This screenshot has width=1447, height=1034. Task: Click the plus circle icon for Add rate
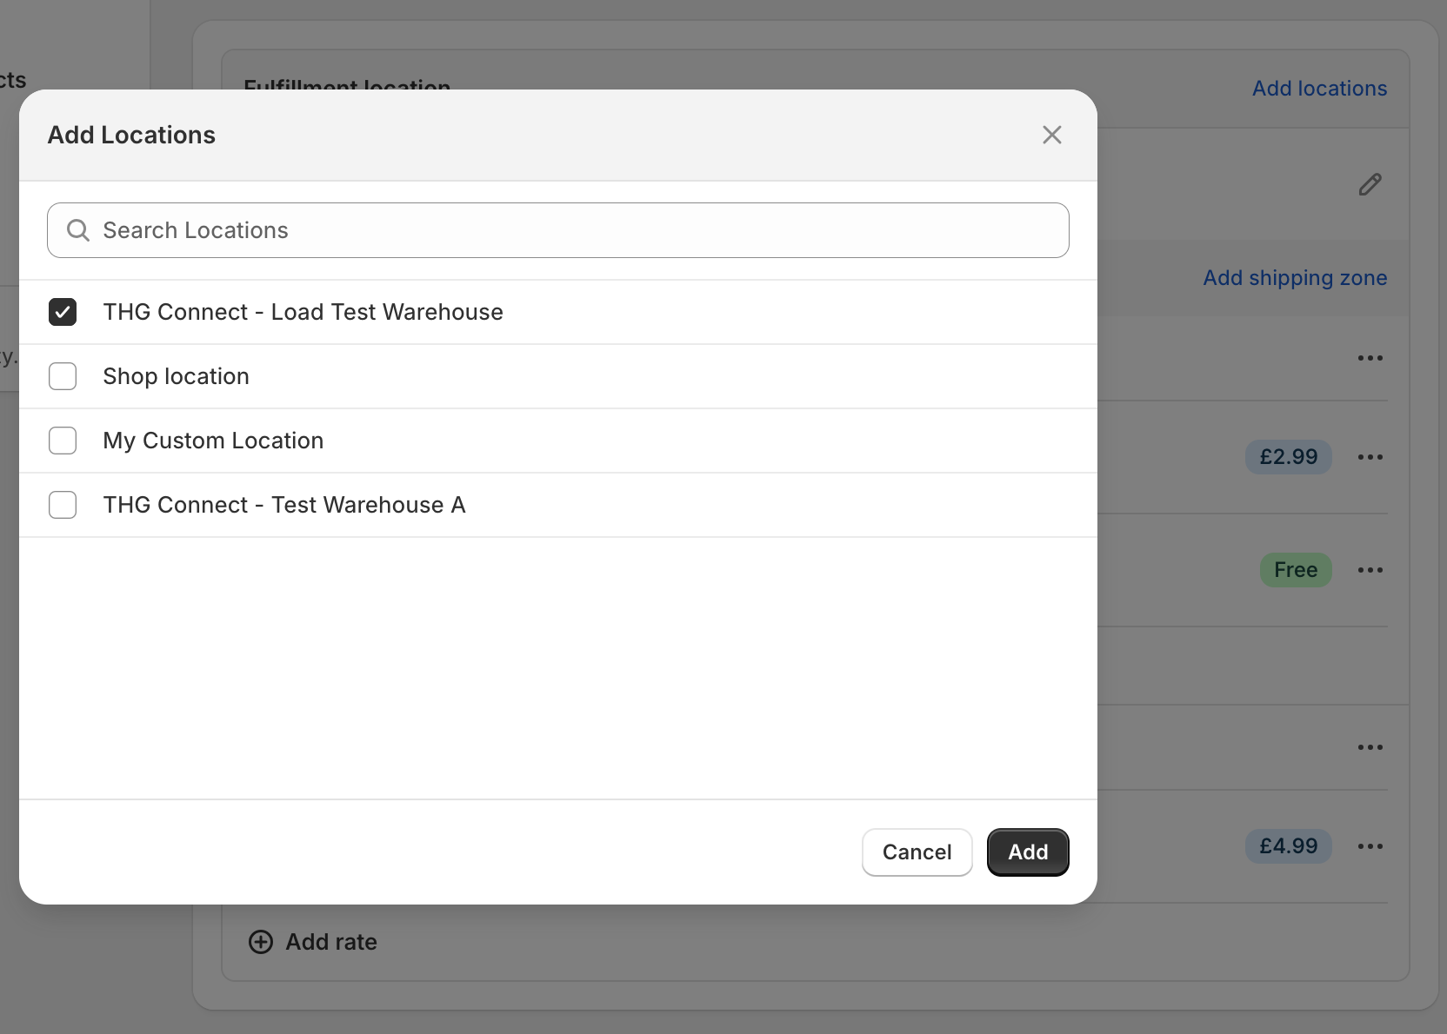coord(261,942)
